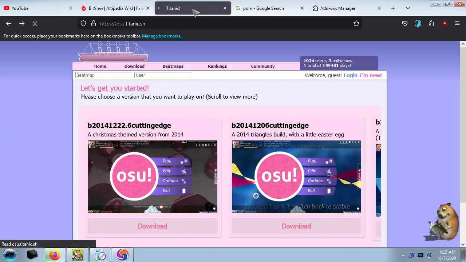Bookmark this page with the star icon
466x262 pixels.
(356, 23)
